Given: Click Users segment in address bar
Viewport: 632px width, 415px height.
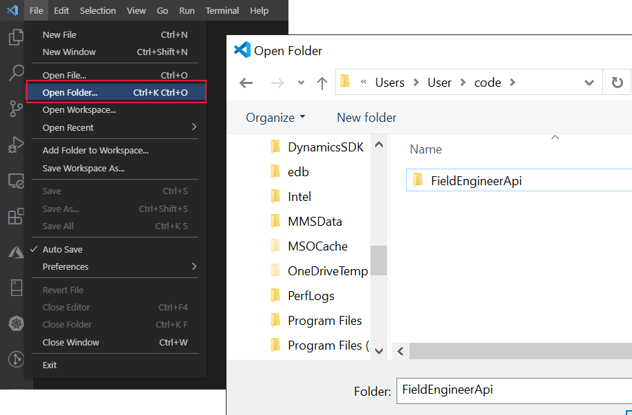Looking at the screenshot, I should click(390, 83).
